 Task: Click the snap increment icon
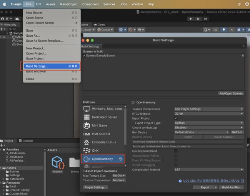(130, 30)
